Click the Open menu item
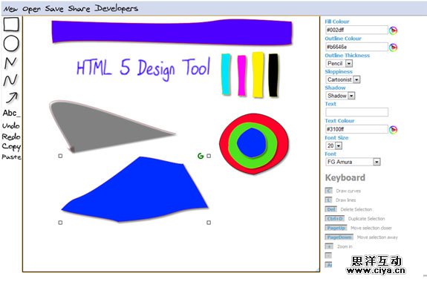The height and width of the screenshot is (282, 427). coord(31,9)
